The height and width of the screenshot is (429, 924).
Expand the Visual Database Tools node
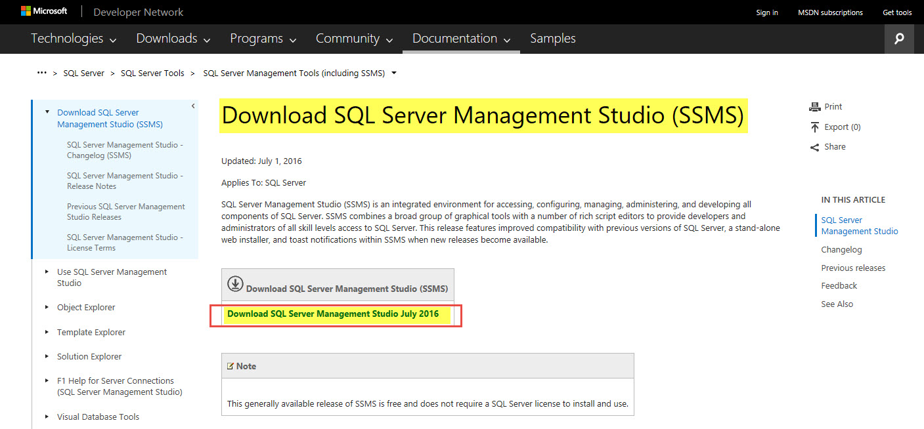click(47, 416)
